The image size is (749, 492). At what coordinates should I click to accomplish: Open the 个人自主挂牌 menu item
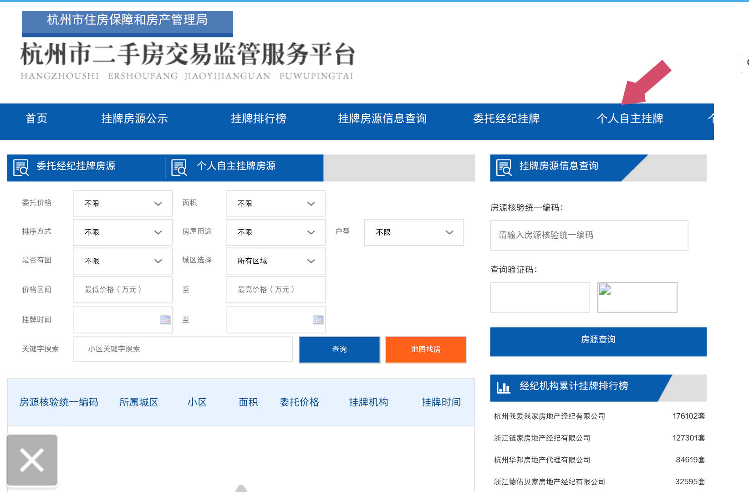(630, 118)
